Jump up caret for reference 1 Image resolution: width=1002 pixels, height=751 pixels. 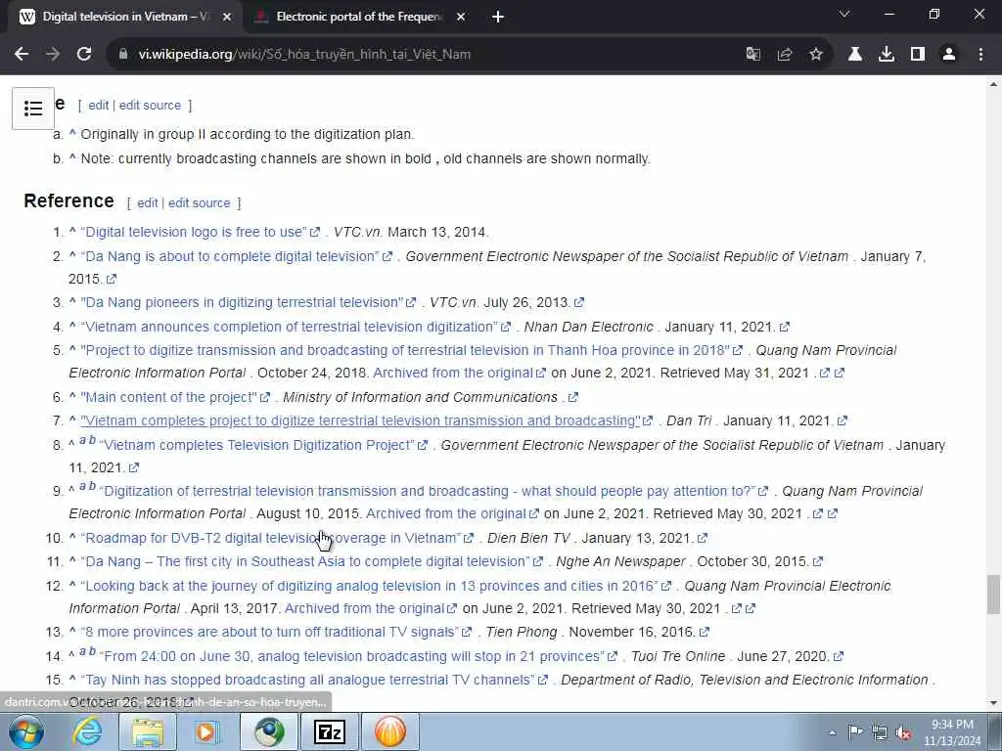pyautogui.click(x=72, y=231)
